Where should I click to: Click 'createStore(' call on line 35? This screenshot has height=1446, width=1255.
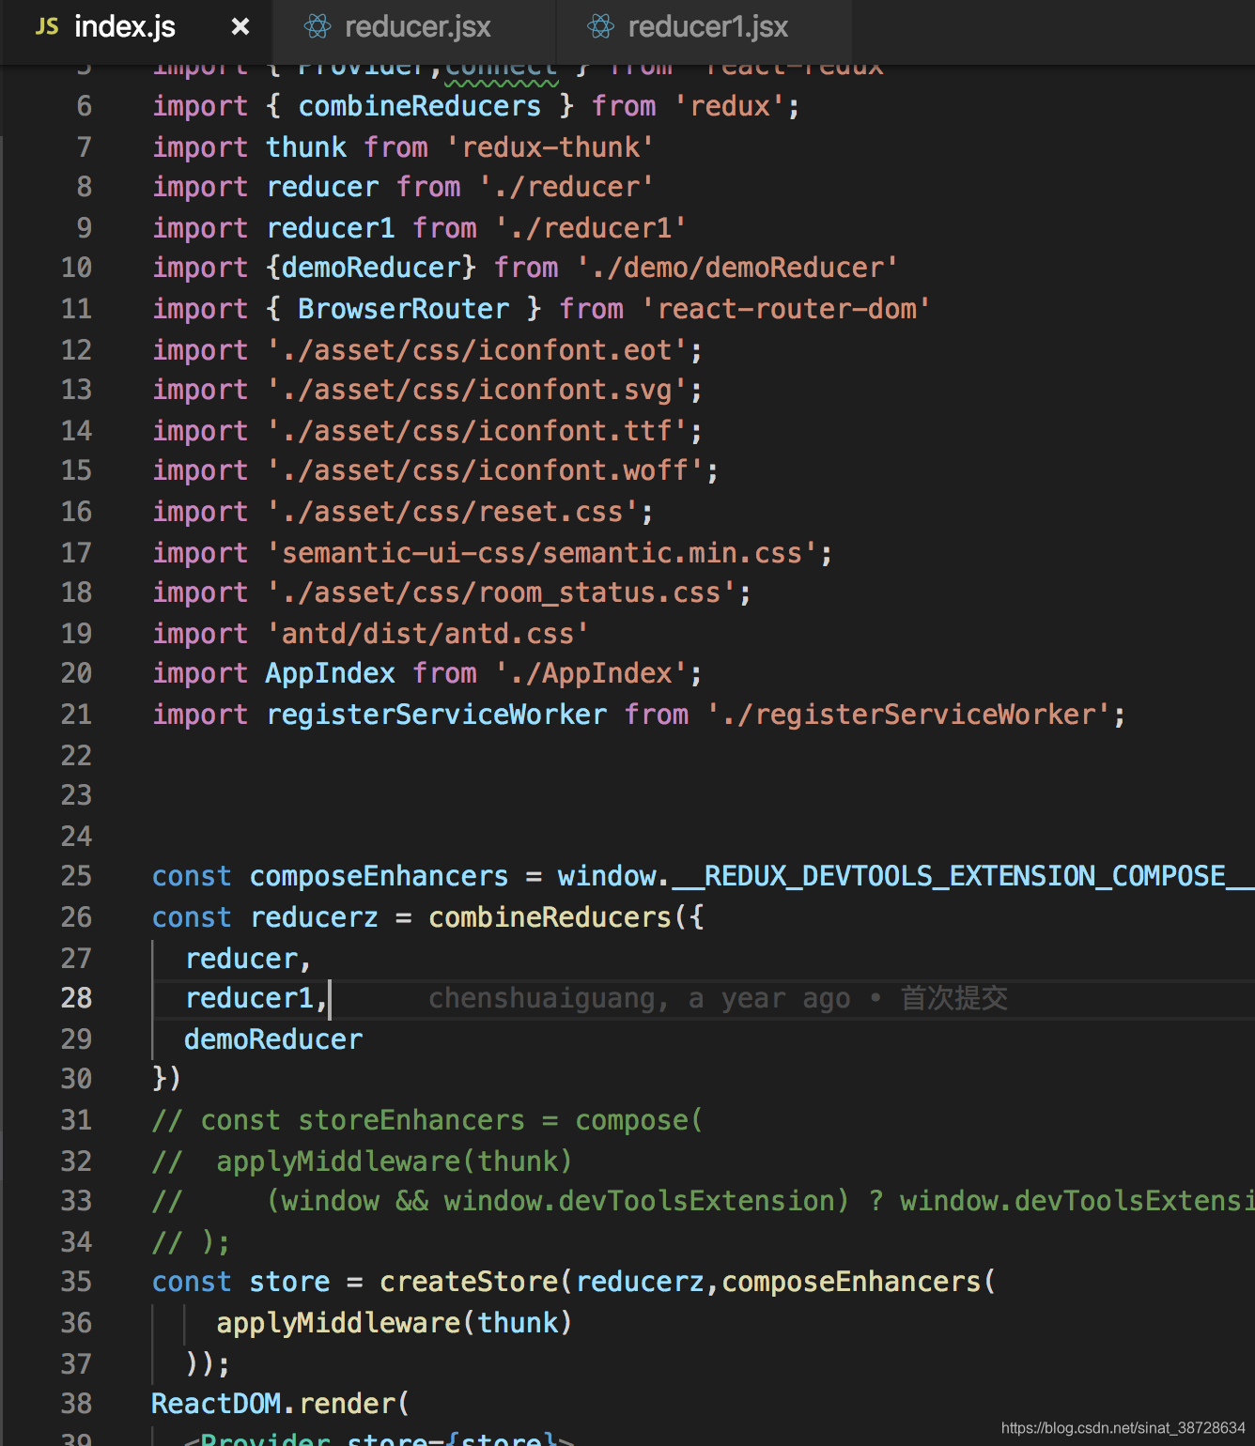point(476,1282)
